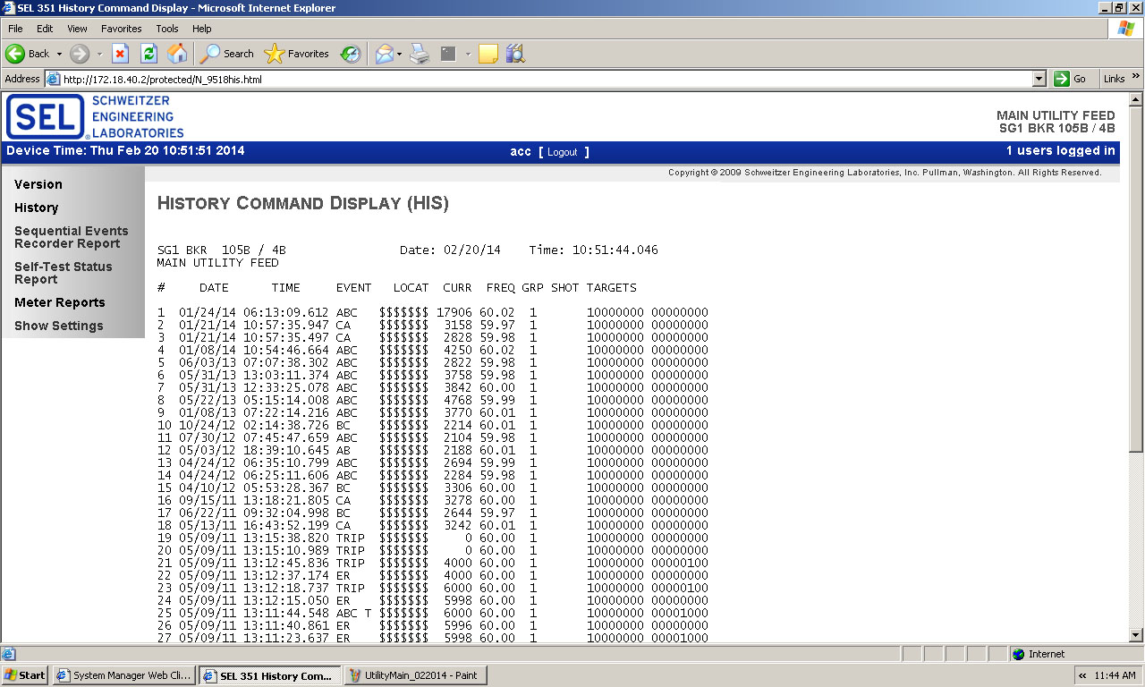Click the gray Edit toolbar icon

(x=448, y=54)
